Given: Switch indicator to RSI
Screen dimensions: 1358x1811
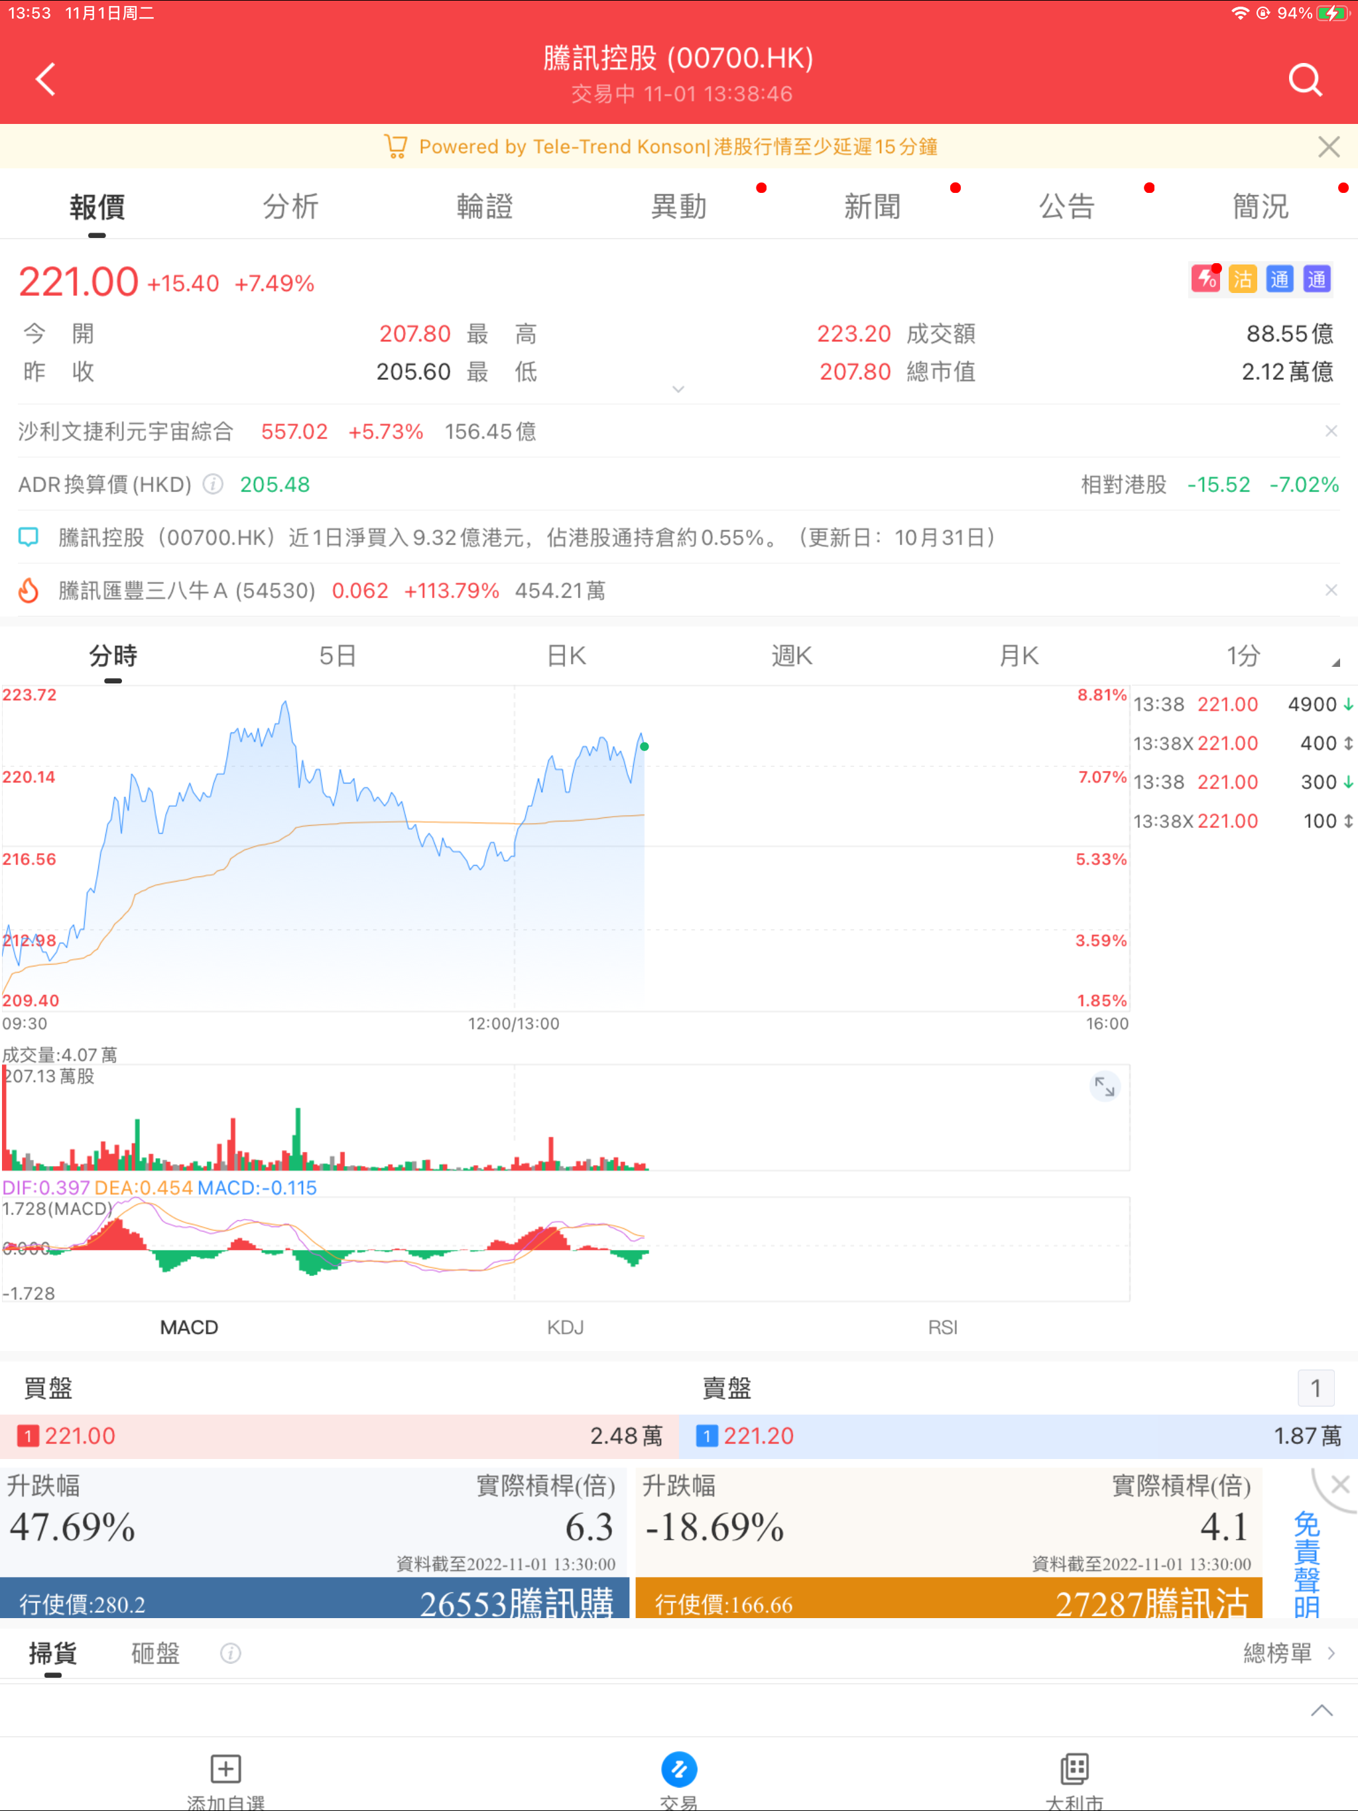Looking at the screenshot, I should click(942, 1327).
